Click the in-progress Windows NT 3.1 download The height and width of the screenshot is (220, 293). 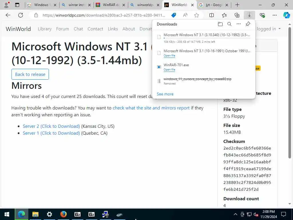tap(204, 38)
